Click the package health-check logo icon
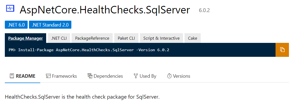This screenshot has width=294, height=108. [x=10, y=8]
